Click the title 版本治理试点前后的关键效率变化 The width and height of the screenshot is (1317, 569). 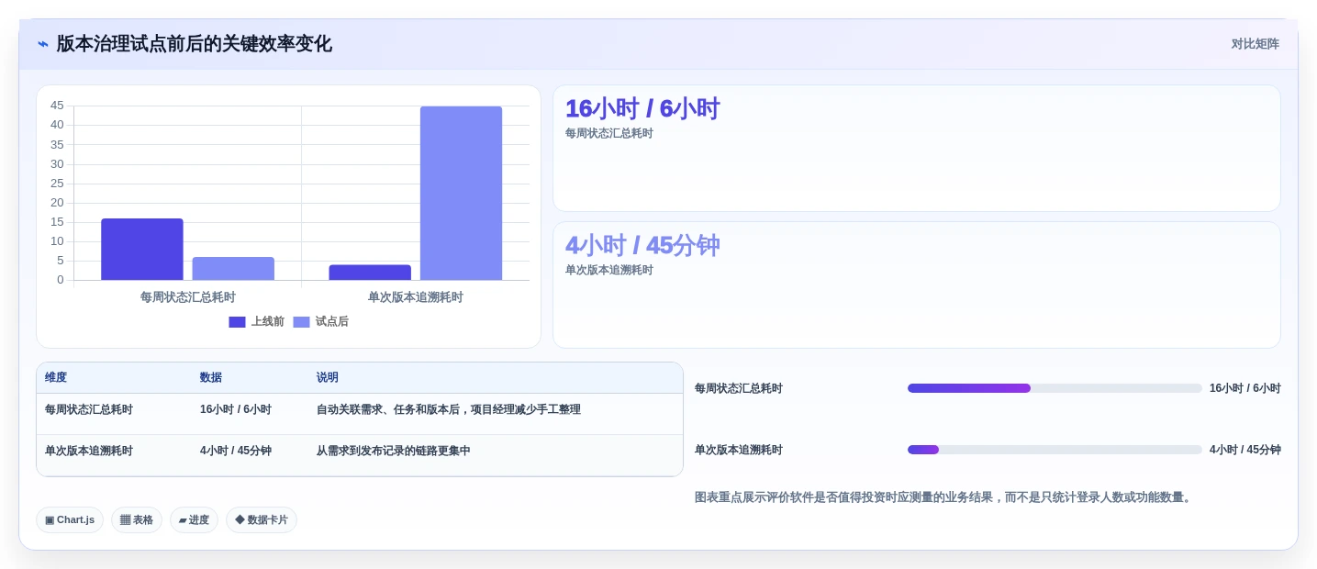click(x=194, y=44)
